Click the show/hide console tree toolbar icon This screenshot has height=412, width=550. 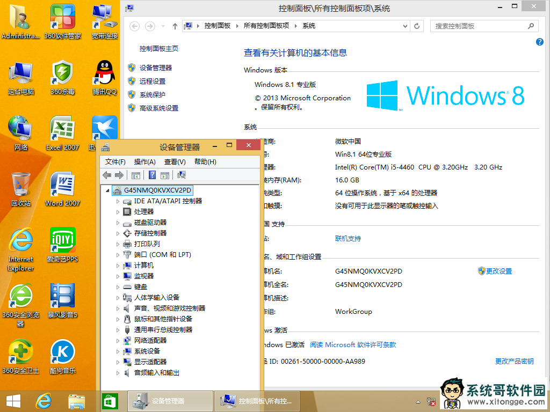click(x=136, y=175)
